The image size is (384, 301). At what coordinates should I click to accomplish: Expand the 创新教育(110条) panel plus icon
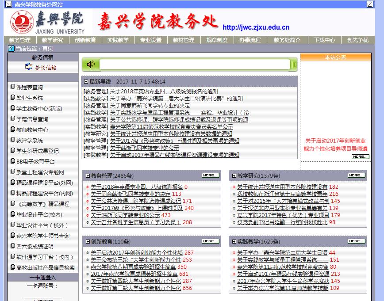pos(88,241)
